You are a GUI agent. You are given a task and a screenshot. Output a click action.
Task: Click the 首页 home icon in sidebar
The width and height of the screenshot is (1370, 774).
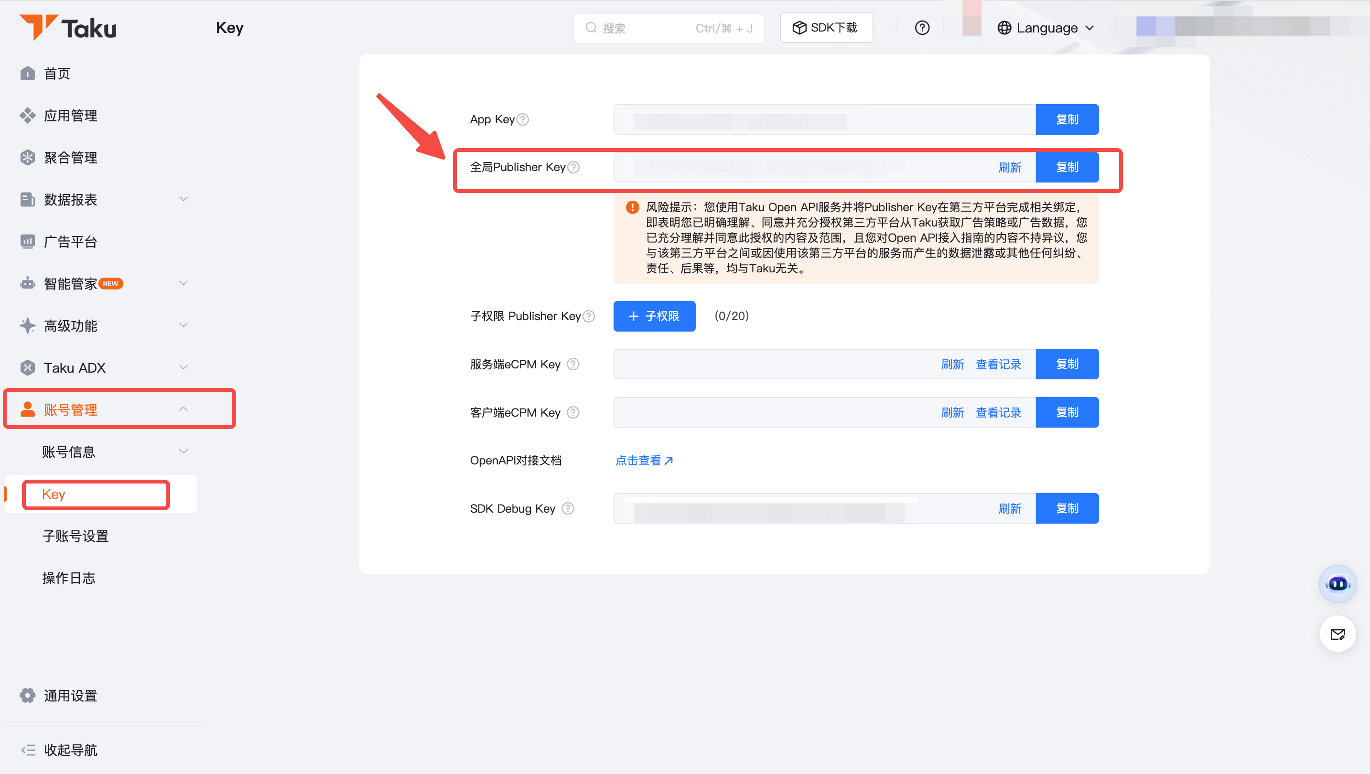coord(28,74)
